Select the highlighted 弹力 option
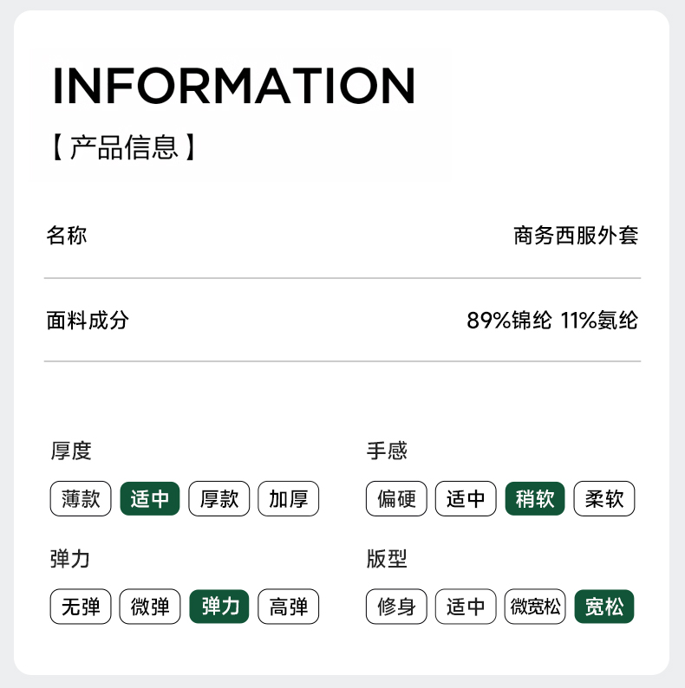 coord(219,607)
